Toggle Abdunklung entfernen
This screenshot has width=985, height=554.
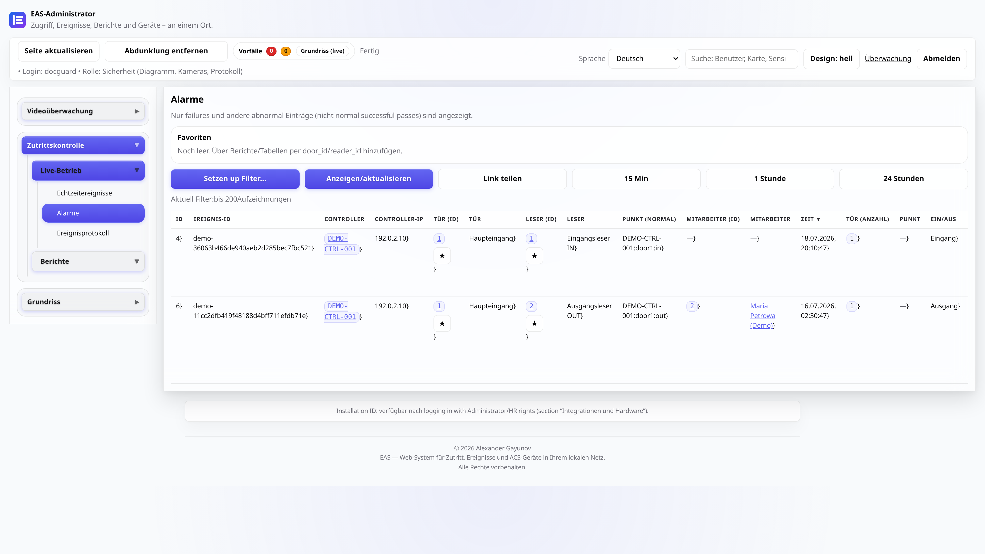point(166,51)
